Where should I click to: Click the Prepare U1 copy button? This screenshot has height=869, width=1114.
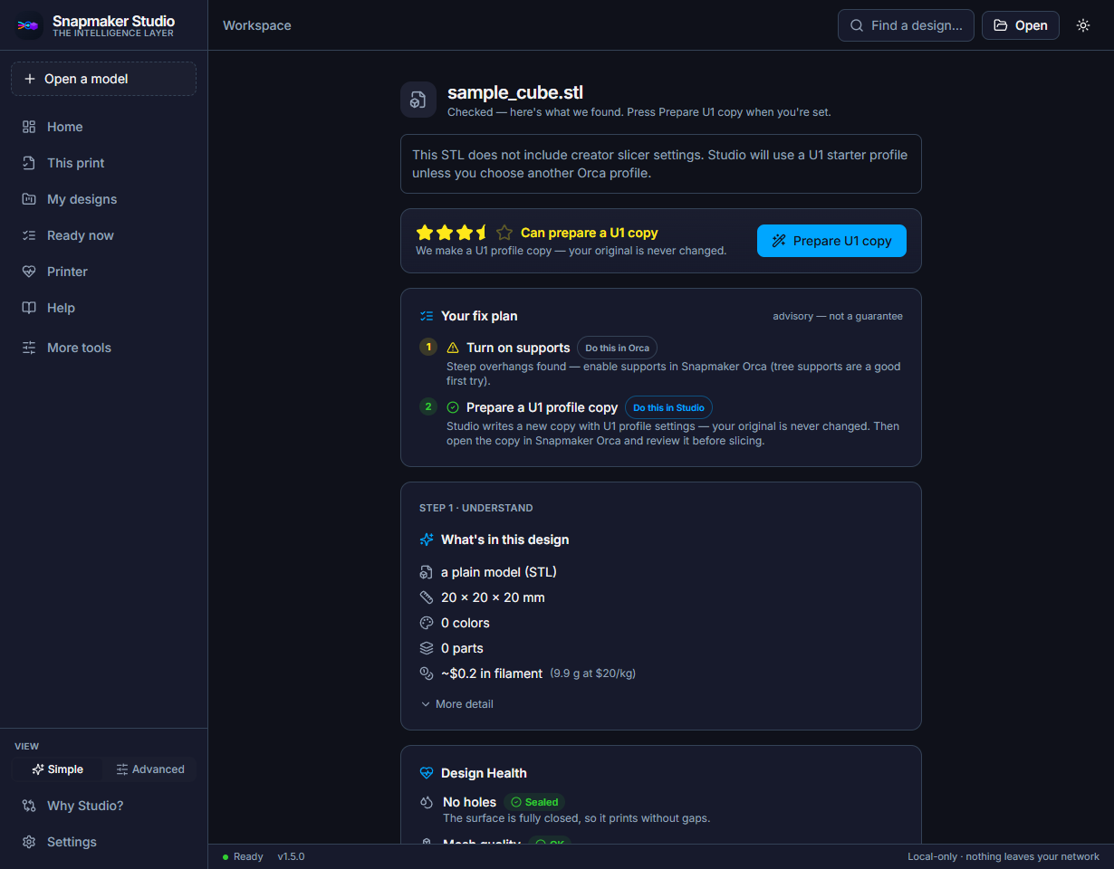point(831,241)
